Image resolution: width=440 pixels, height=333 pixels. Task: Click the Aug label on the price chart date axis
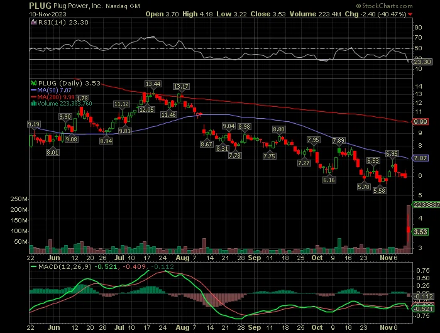183,258
